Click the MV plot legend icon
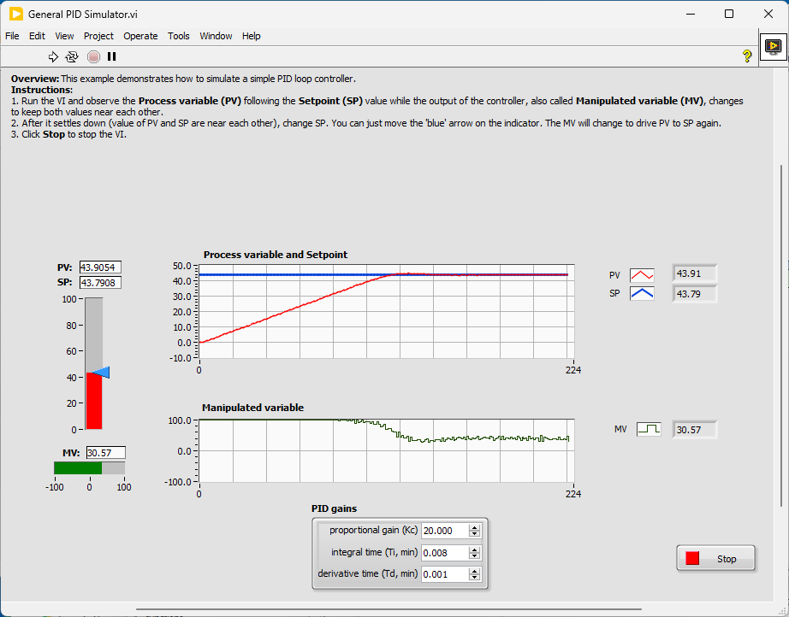Screen dimensions: 789x617 coord(649,429)
